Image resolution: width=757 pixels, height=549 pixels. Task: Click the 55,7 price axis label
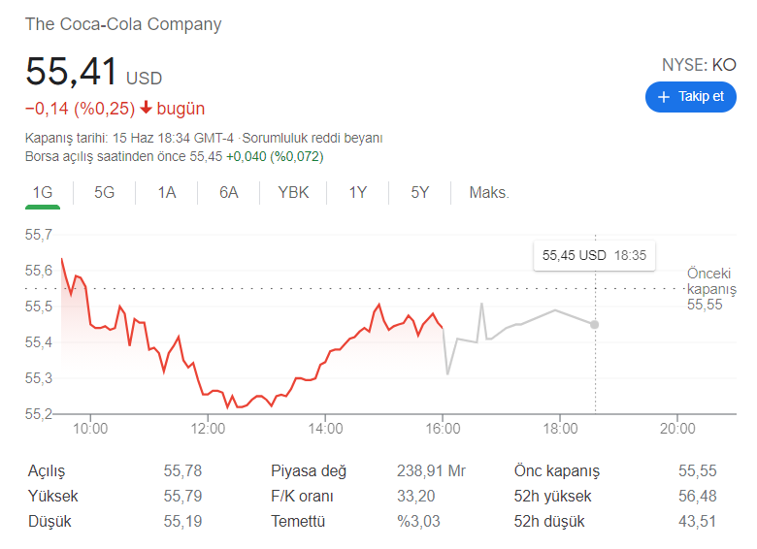click(x=39, y=235)
